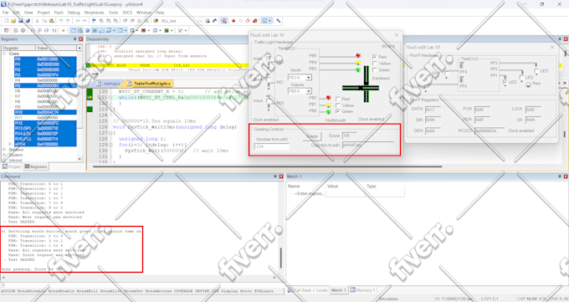Open the File menu
This screenshot has height=302, width=569.
(x=6, y=13)
